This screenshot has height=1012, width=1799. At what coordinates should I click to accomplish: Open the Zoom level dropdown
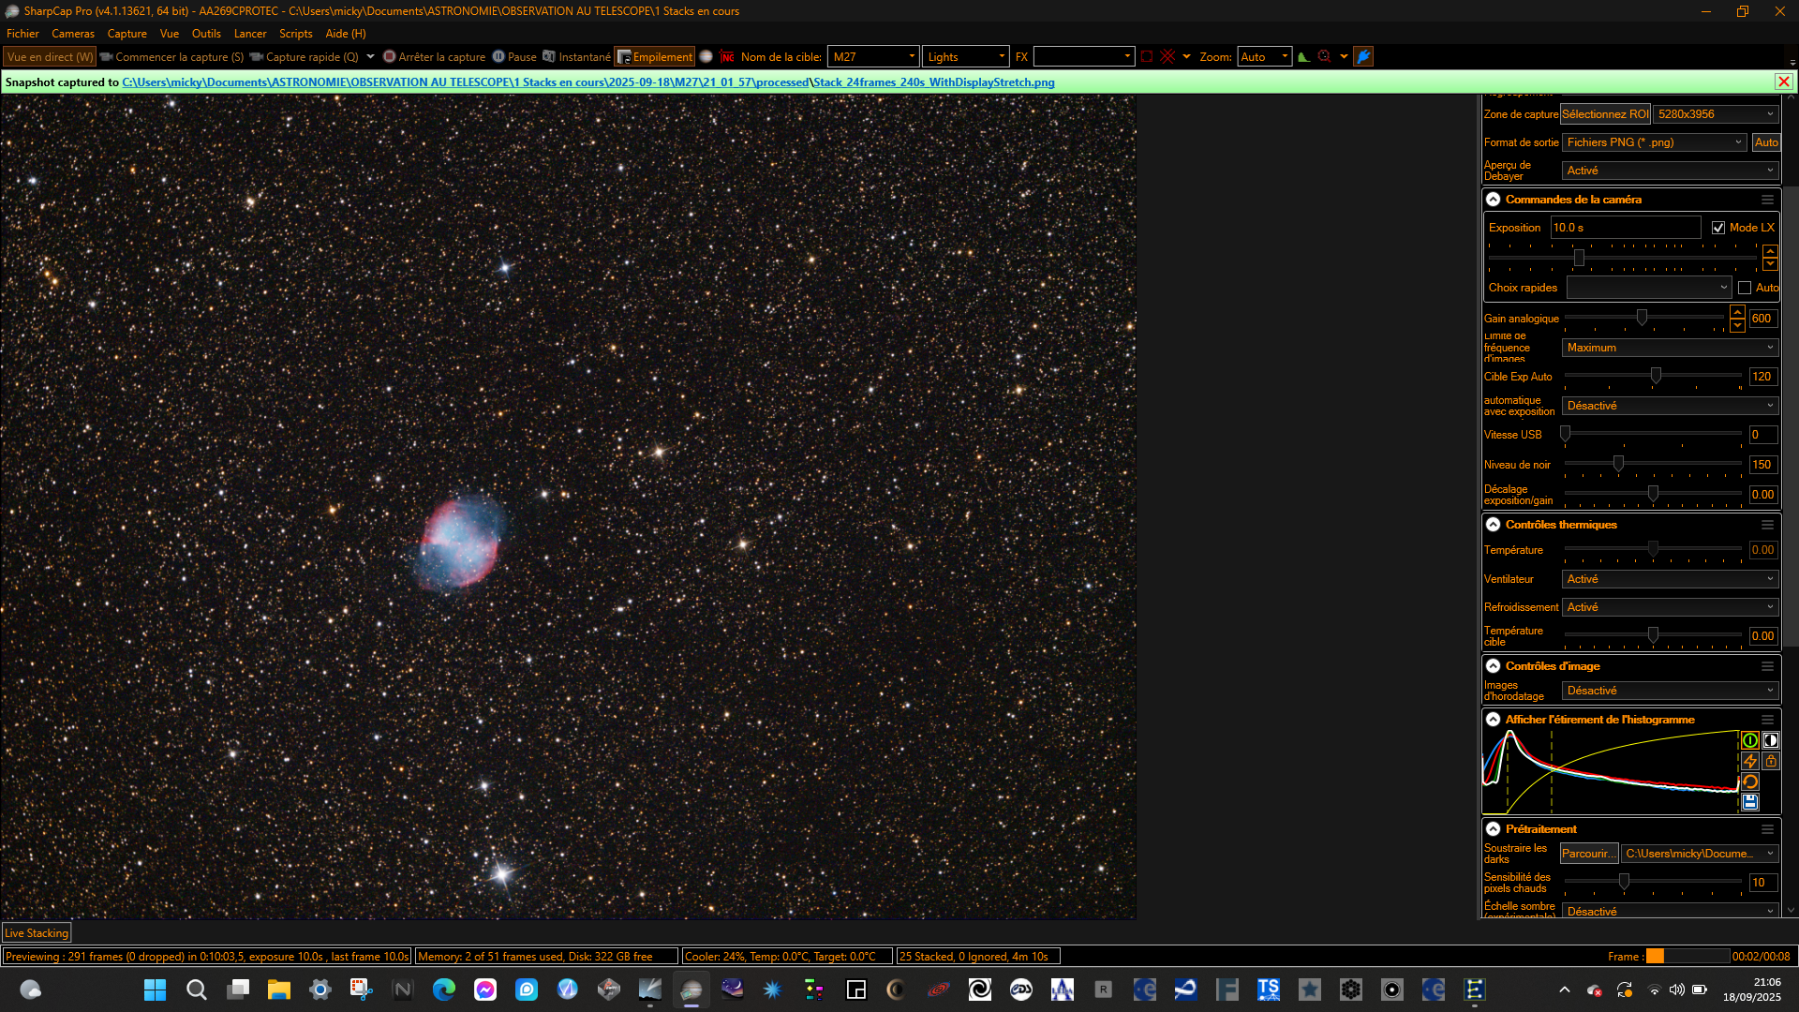[1264, 57]
